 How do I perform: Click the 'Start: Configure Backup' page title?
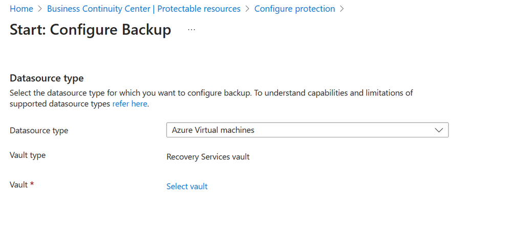[90, 30]
